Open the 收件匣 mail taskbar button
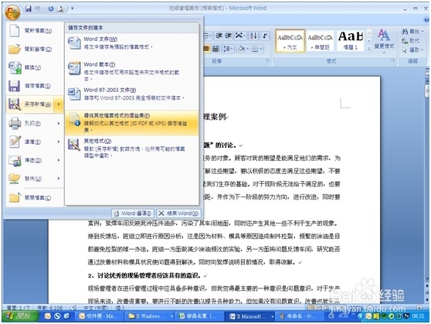 [x=100, y=316]
